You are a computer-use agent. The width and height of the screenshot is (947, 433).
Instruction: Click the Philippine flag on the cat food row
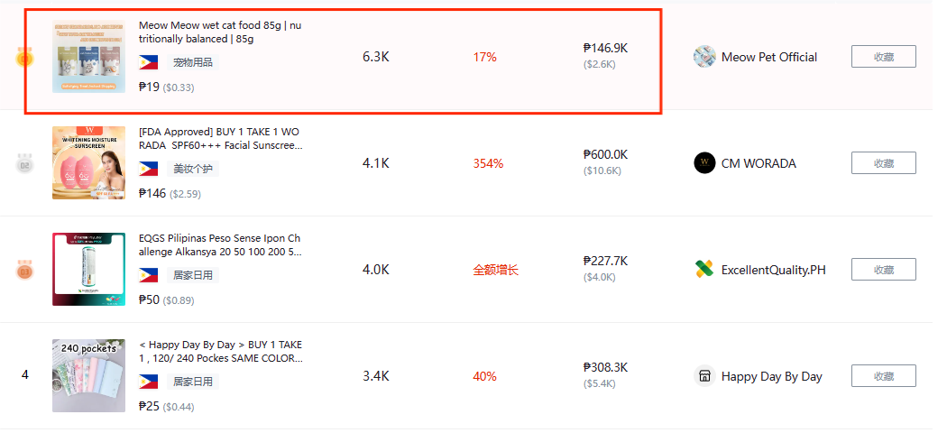[149, 62]
